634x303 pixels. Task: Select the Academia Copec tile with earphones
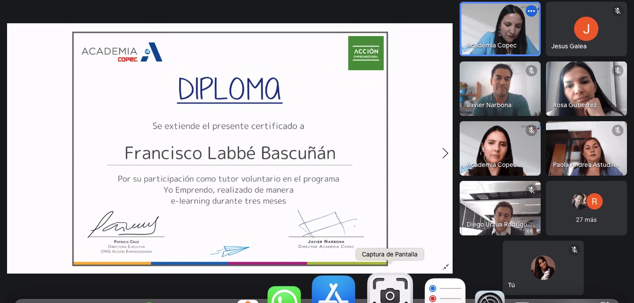500,148
